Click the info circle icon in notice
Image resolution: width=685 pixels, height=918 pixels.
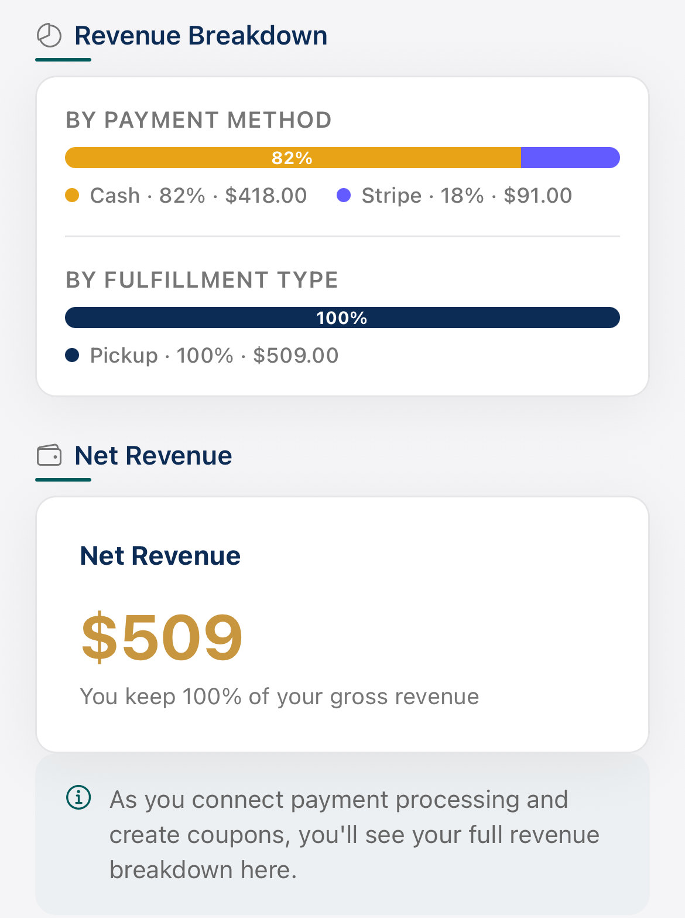tap(78, 797)
